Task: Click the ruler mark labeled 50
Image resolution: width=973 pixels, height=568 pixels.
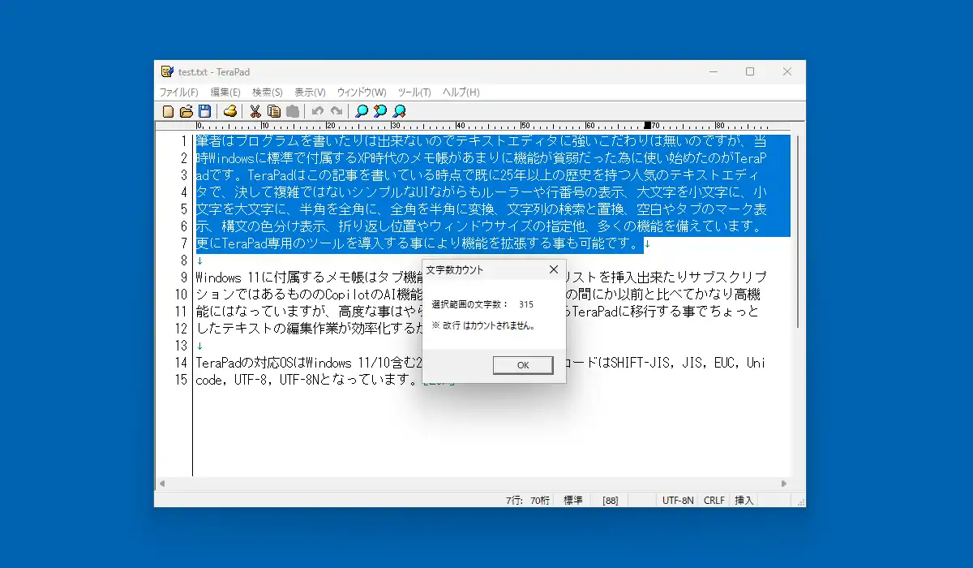Action: [525, 125]
